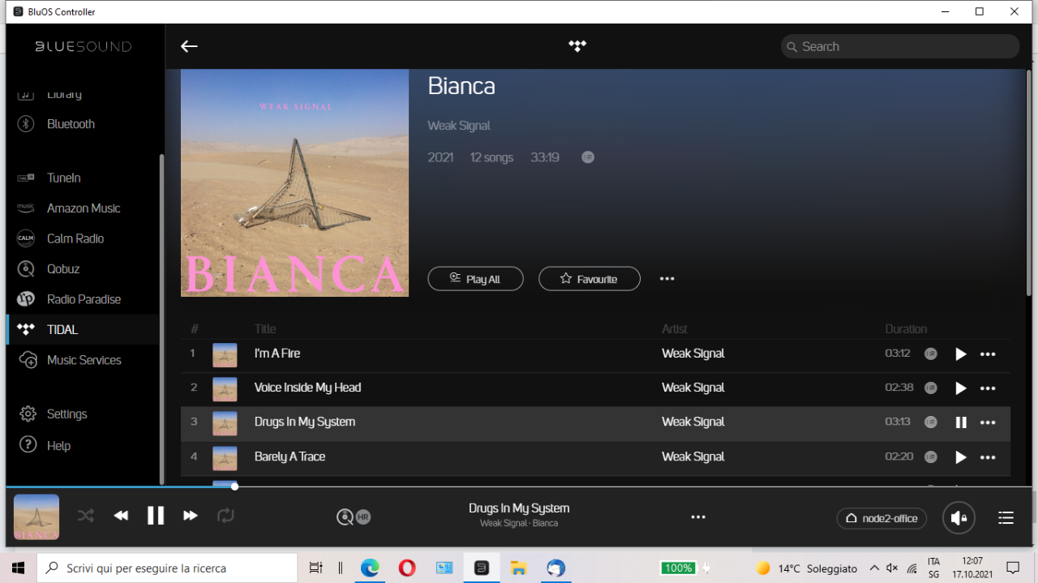Click the Help question mark icon
Screen dimensions: 1038x583
click(28, 444)
